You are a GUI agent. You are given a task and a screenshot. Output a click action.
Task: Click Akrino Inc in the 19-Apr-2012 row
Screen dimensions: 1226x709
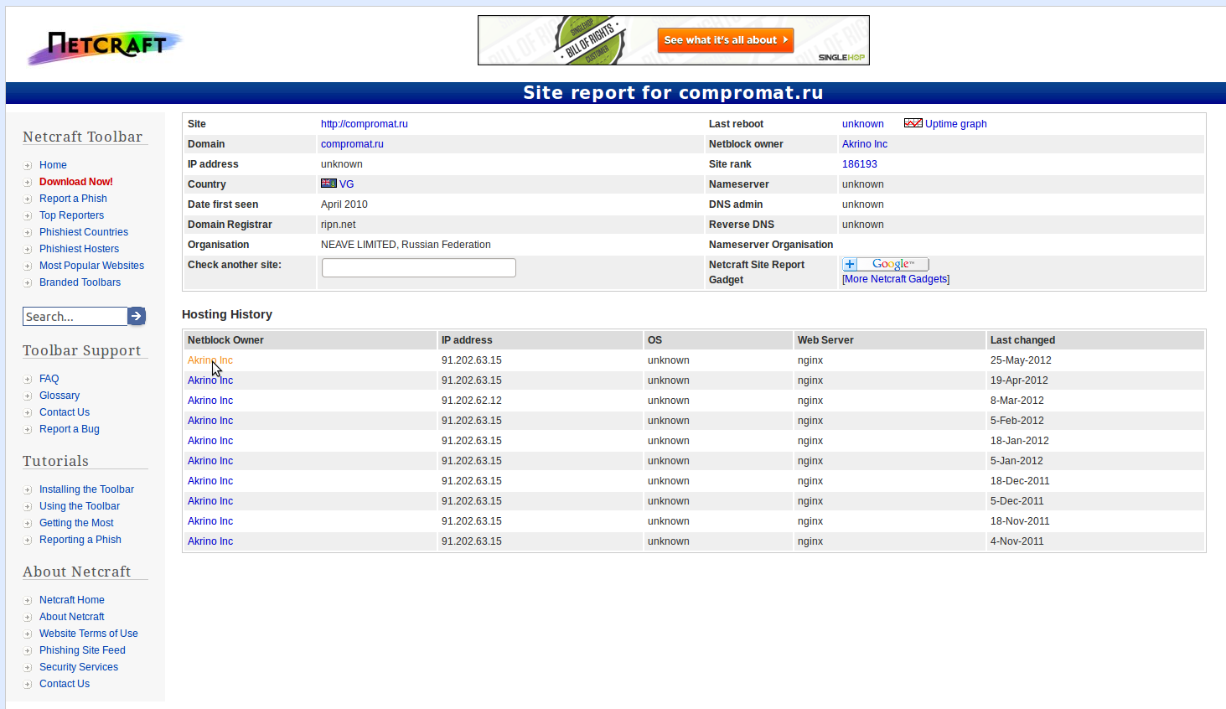pos(210,380)
